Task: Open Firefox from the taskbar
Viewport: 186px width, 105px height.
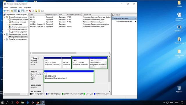Action: pyautogui.click(x=37, y=102)
